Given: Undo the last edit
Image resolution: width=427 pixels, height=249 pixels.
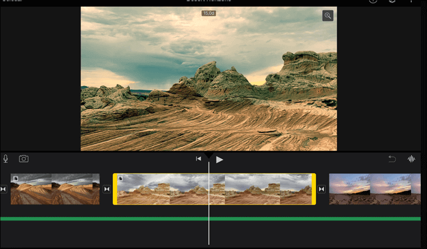Looking at the screenshot, I should (392, 159).
